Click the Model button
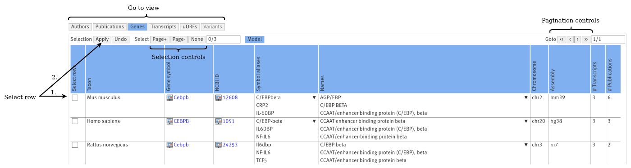631x168 pixels. pyautogui.click(x=255, y=40)
